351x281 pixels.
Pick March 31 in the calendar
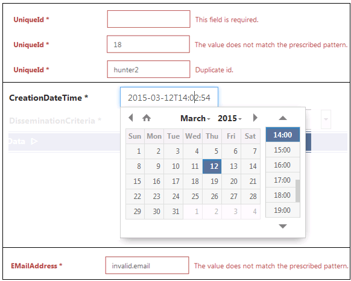pos(174,212)
